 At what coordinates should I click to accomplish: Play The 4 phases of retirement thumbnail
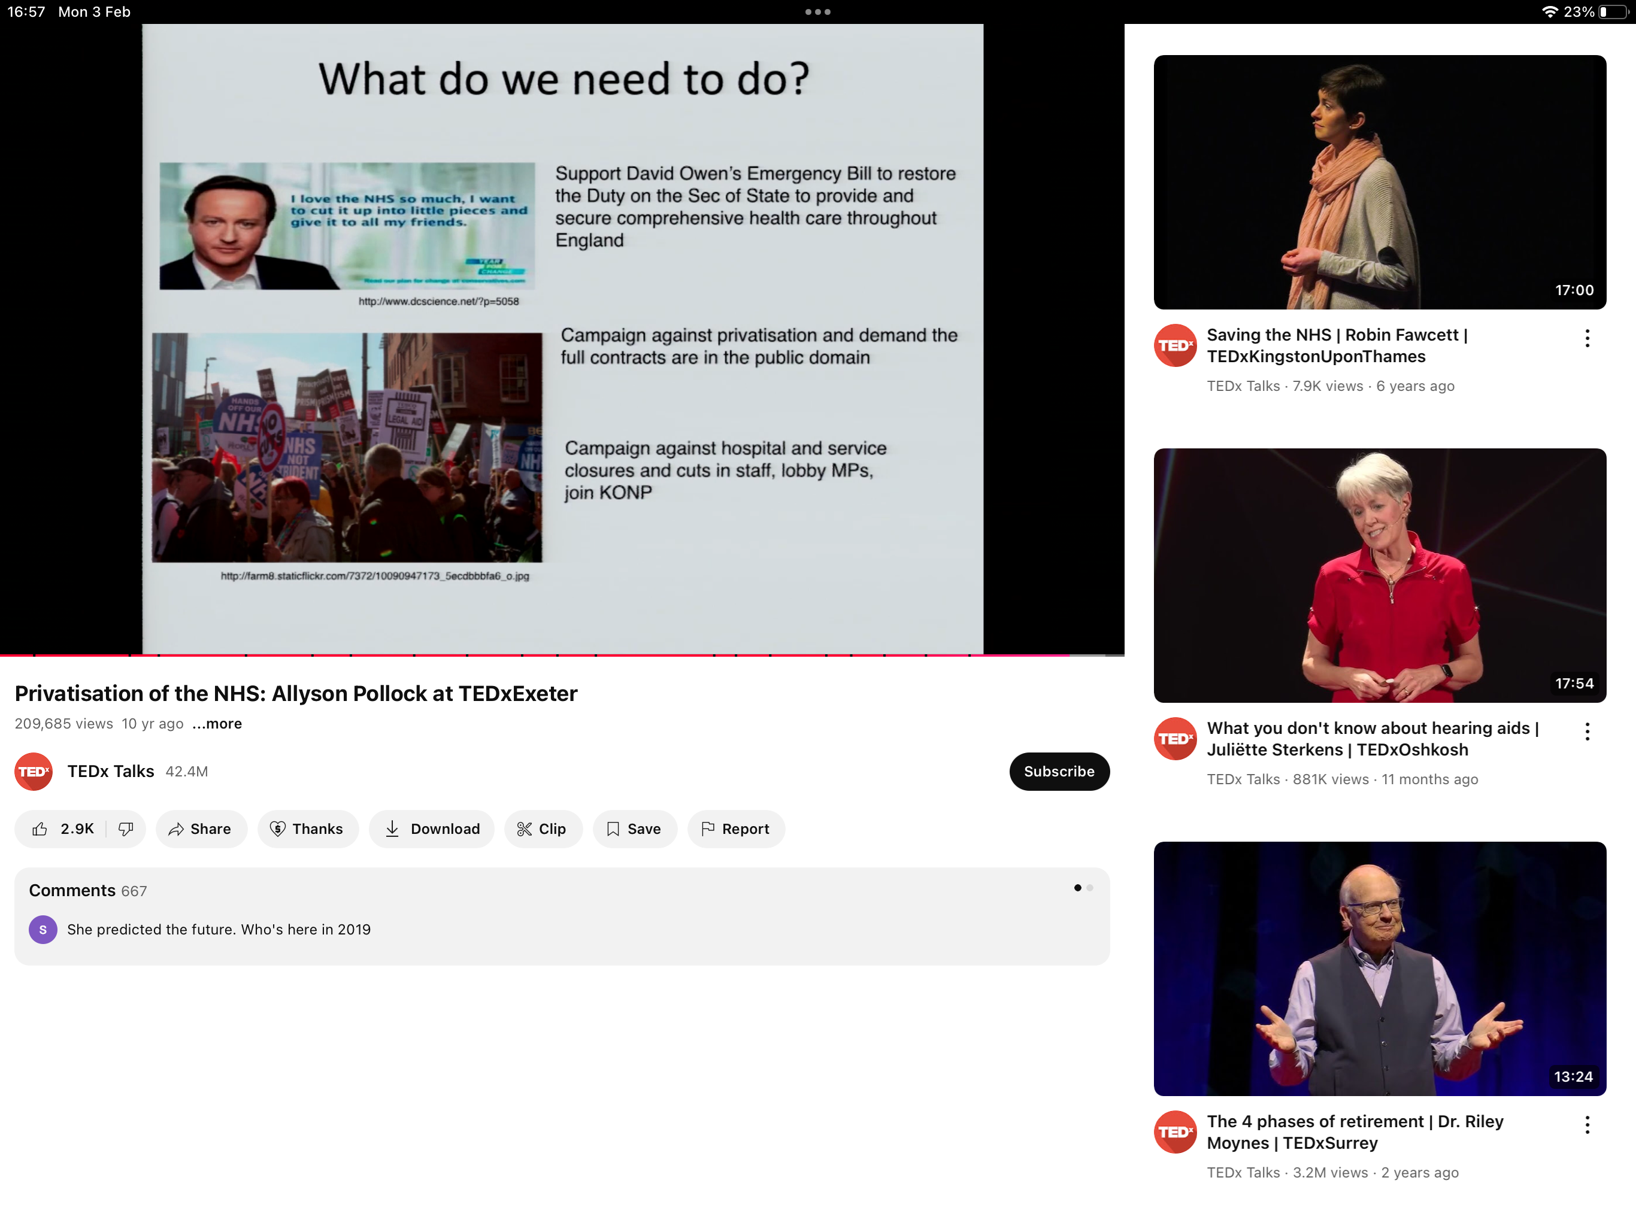click(x=1379, y=969)
